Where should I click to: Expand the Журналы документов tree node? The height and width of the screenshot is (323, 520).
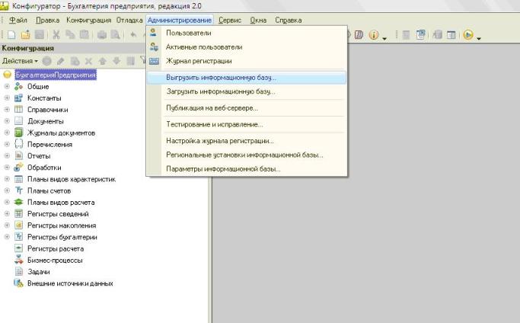(x=7, y=133)
